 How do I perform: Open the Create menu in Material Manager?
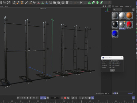[116, 6]
